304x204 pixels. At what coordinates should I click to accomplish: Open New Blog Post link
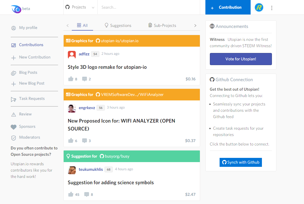(32, 83)
